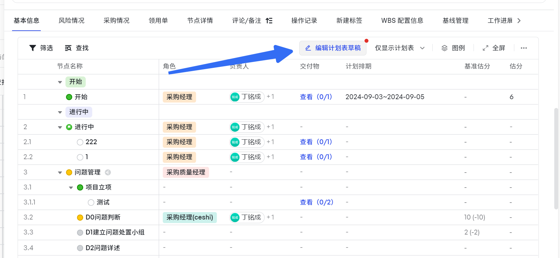Open the filter (筛选) funnel icon
This screenshot has height=258, width=560.
pos(33,48)
